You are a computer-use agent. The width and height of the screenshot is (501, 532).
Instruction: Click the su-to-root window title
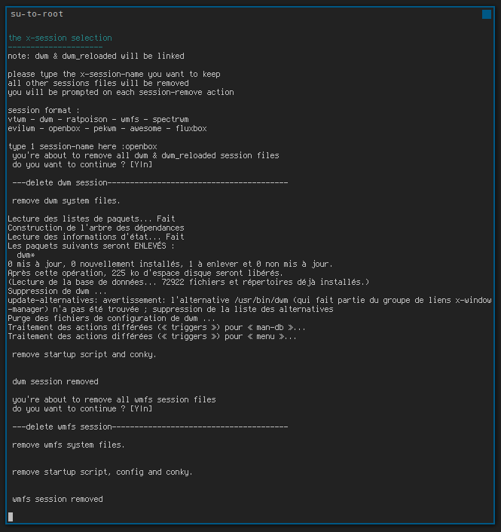point(37,14)
